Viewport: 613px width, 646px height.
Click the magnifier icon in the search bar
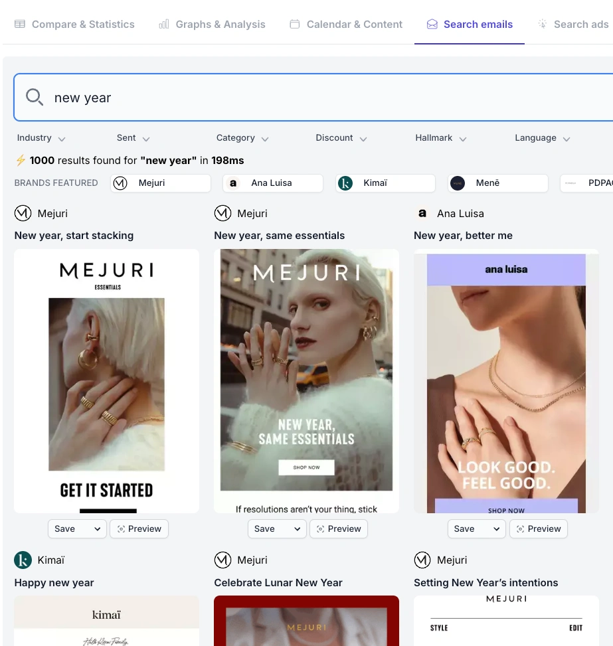pyautogui.click(x=34, y=97)
